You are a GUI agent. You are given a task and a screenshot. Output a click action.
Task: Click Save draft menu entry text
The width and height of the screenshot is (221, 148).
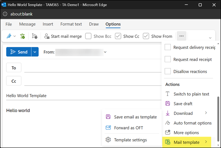click(x=183, y=104)
